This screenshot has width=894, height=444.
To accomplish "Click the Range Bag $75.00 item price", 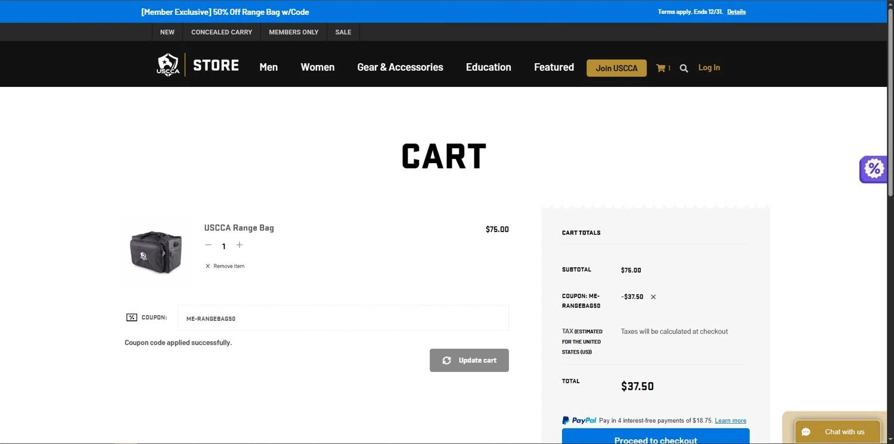I will point(497,229).
